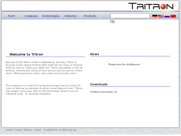Open the Start menu item

click(11, 16)
